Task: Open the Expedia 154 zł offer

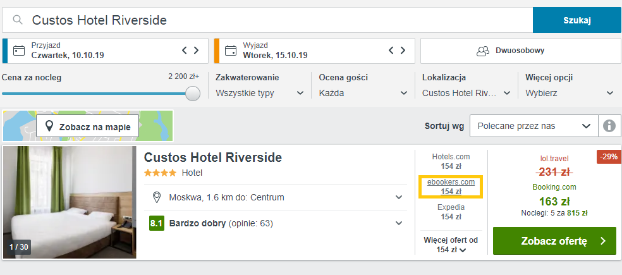Action: [451, 212]
